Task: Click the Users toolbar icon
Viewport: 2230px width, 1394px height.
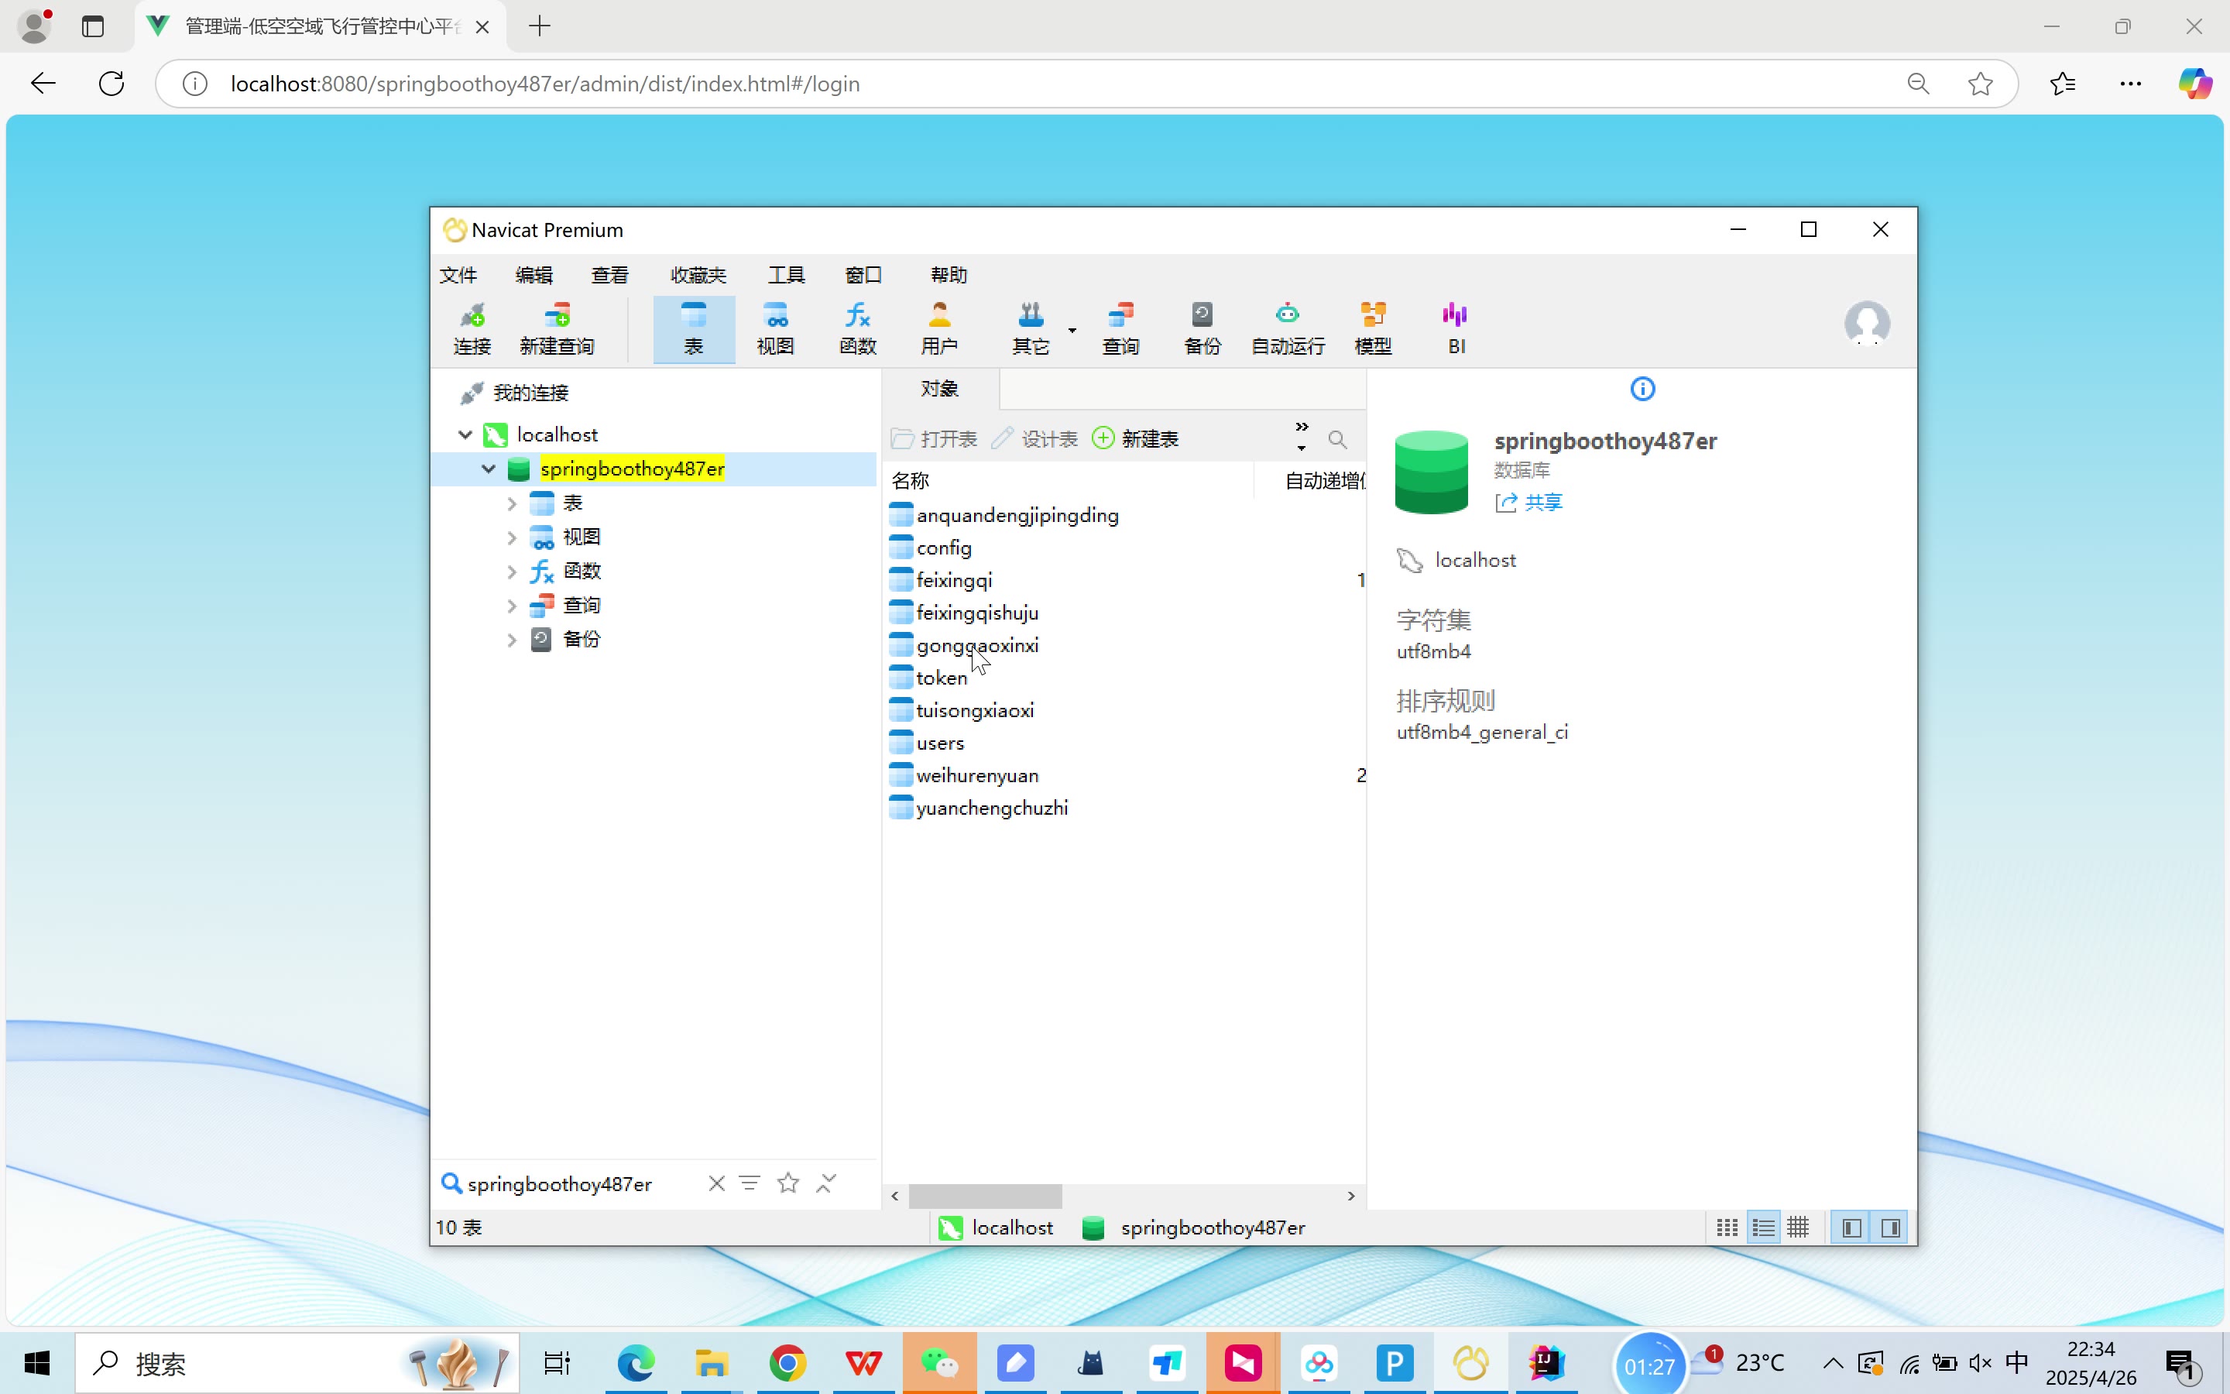Action: tap(939, 328)
